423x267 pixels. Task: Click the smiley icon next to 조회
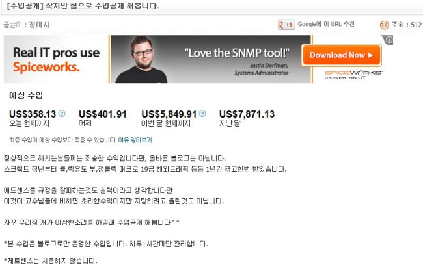384,25
